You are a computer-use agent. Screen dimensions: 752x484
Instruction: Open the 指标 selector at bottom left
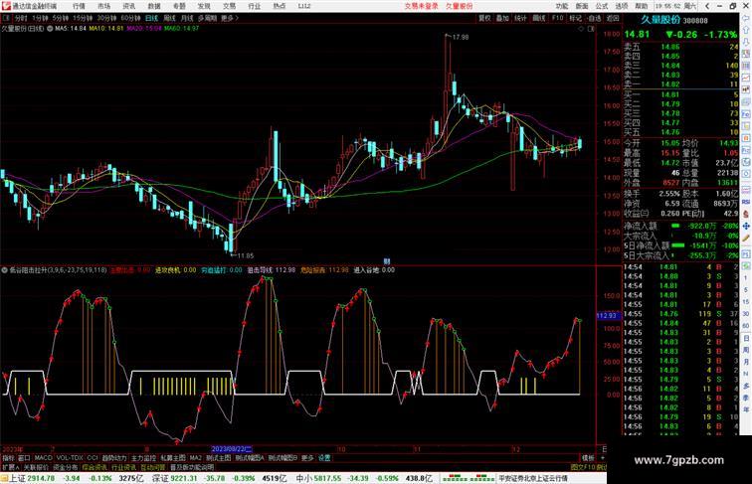(8, 458)
